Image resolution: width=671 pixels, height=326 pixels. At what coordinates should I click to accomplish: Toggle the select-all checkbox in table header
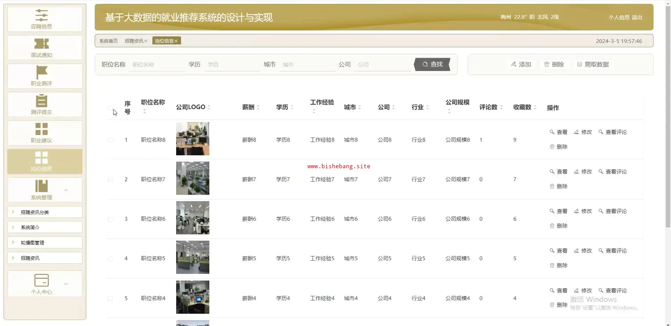point(110,108)
